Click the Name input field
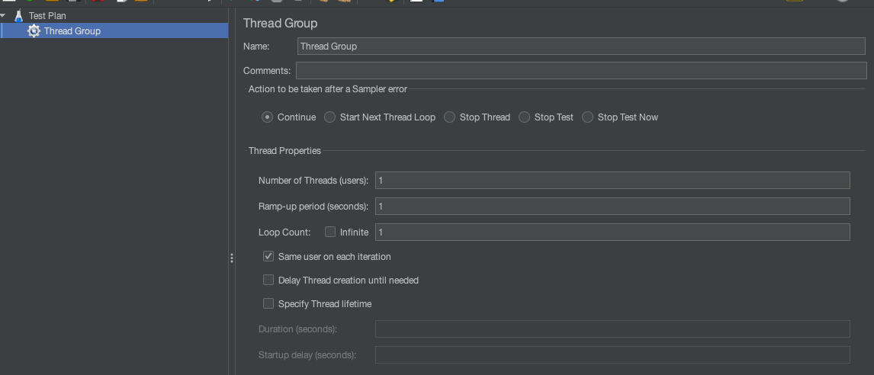Screen dimensions: 874x375 [581, 46]
